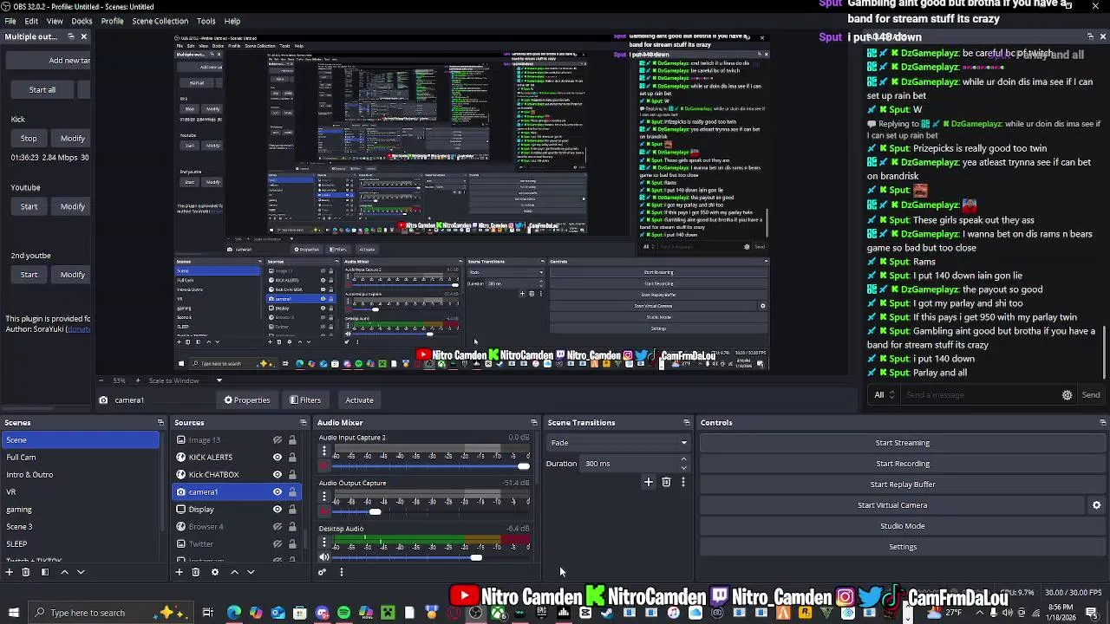1110x624 pixels.
Task: Decrease transition duration with down arrow
Action: coord(683,468)
